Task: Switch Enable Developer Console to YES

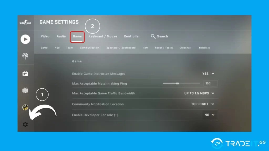Action: click(208, 115)
